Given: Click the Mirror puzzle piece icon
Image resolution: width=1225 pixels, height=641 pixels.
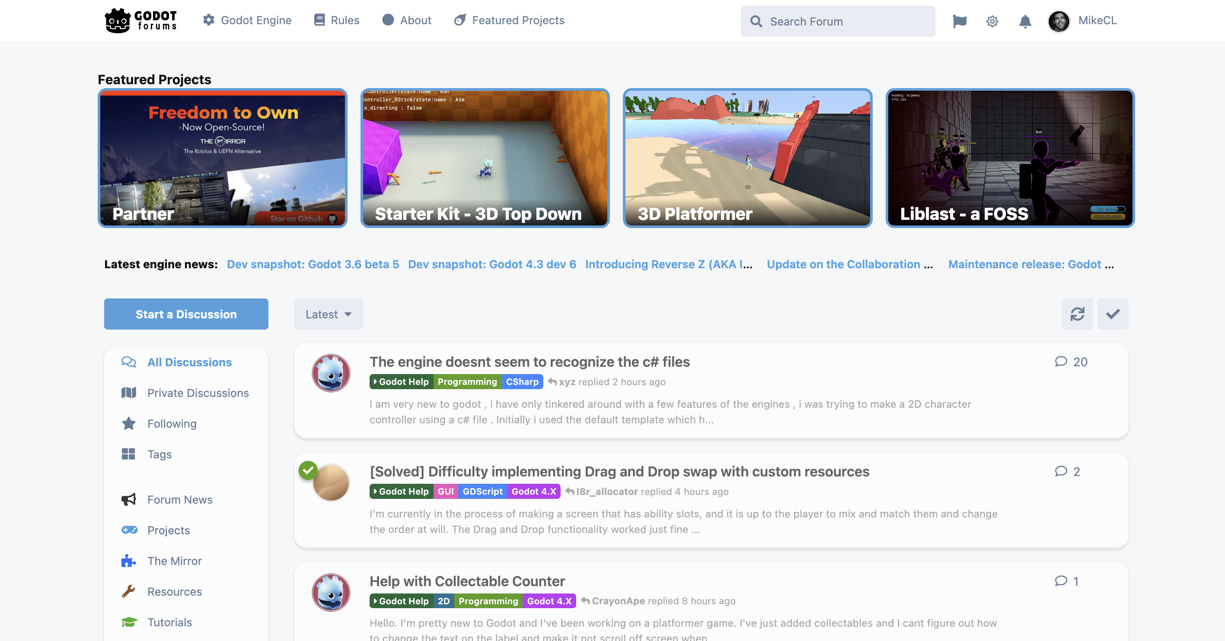Looking at the screenshot, I should click(x=128, y=561).
